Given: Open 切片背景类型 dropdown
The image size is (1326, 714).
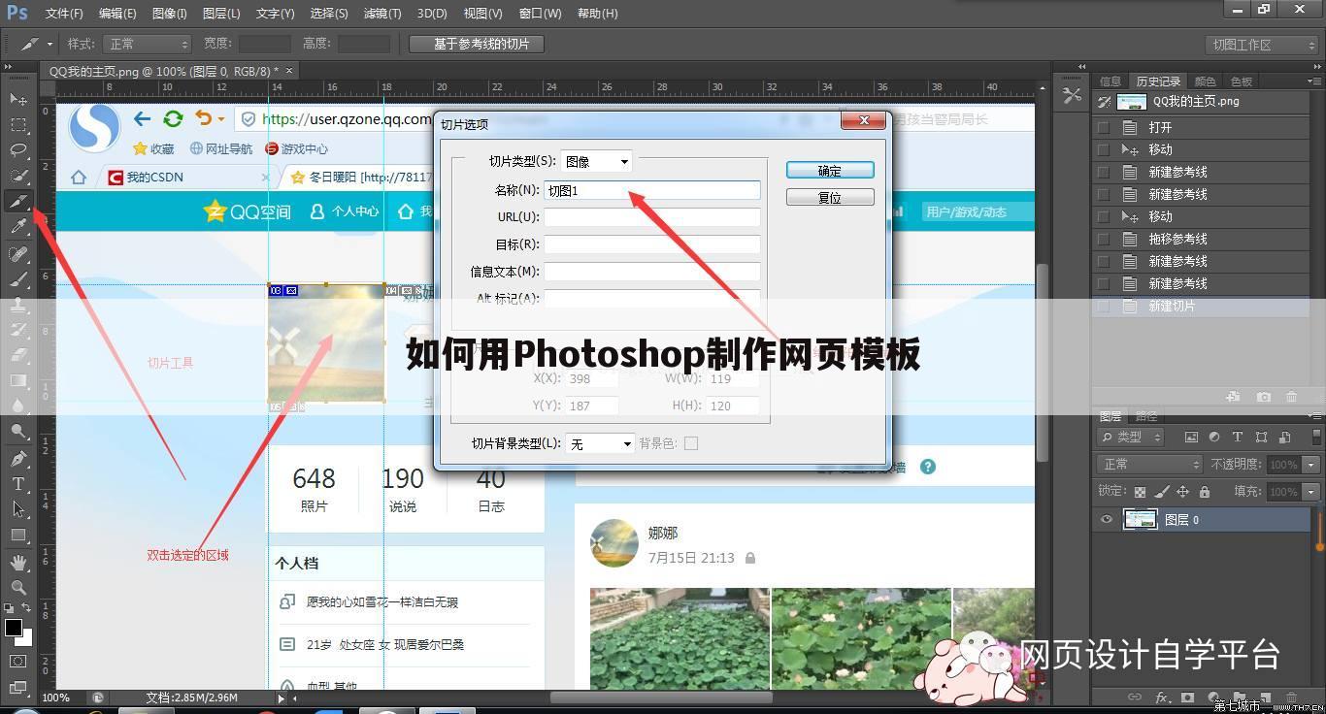Looking at the screenshot, I should pos(601,443).
